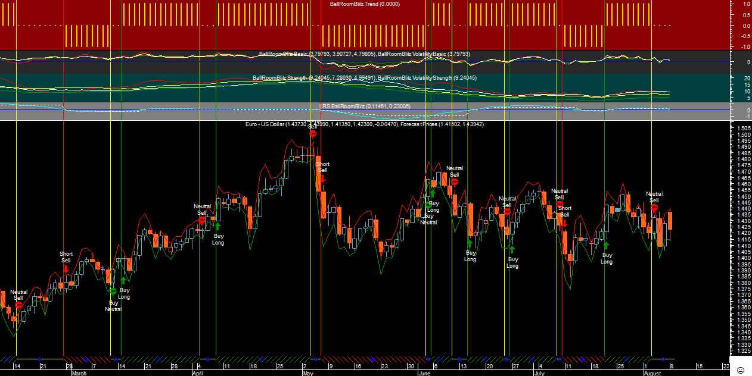Click the Euro - US Dollar price label

click(365, 124)
